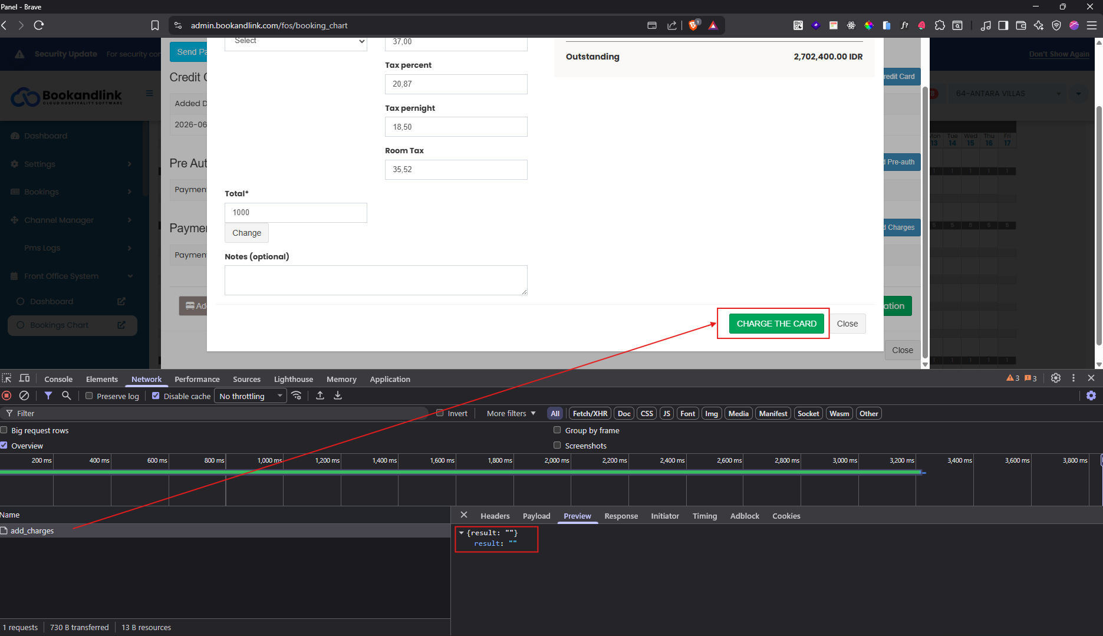Enable Big request rows checkbox

point(4,430)
